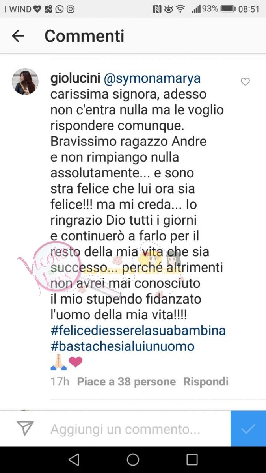Open the @symonamarya mention
This screenshot has width=266, height=473.
point(152,78)
